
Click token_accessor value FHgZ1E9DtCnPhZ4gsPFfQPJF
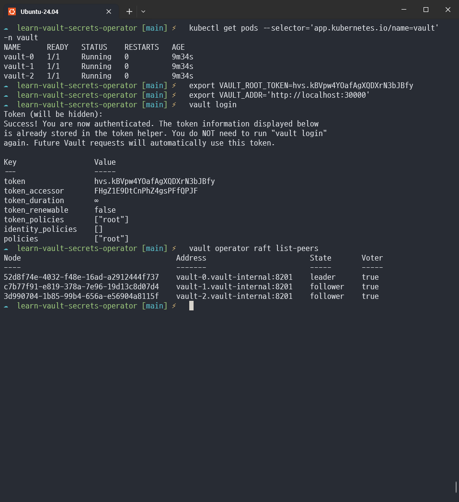[x=146, y=191]
